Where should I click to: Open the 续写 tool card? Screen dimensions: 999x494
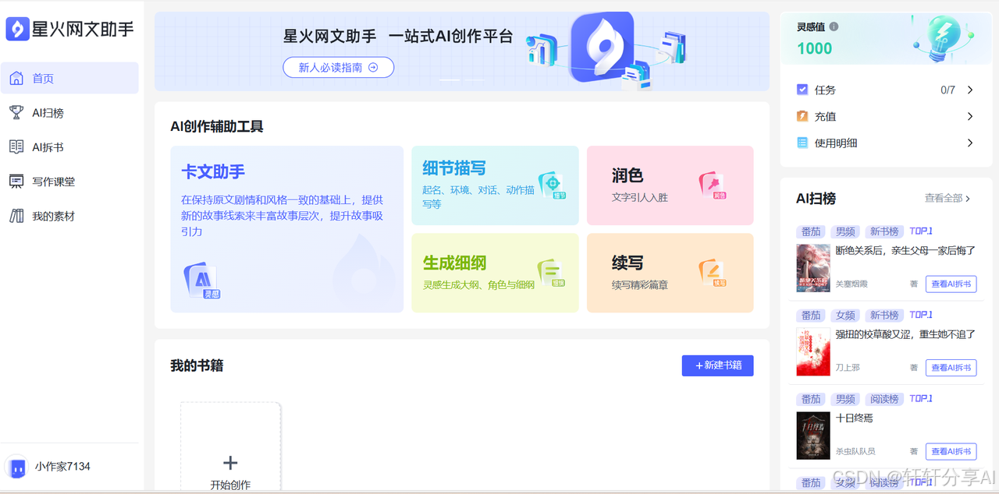coord(670,273)
